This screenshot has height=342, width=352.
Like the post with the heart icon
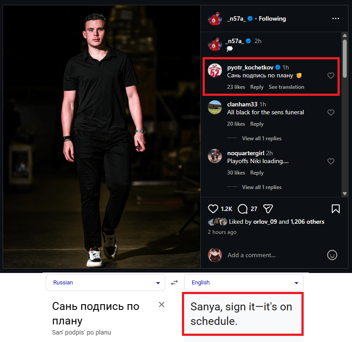[x=213, y=208]
